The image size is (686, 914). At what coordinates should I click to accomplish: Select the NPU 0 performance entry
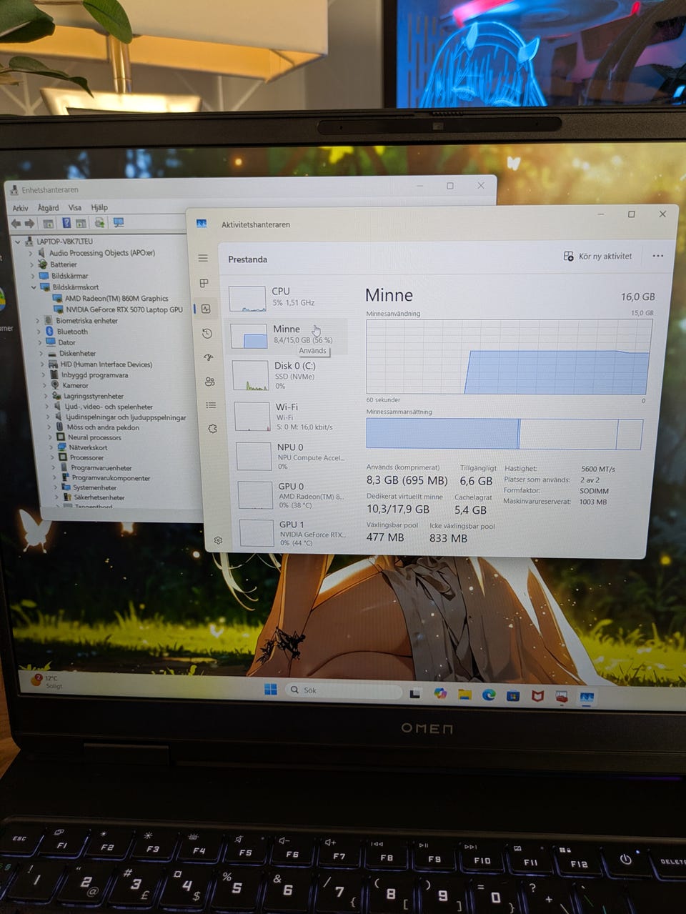click(x=292, y=456)
